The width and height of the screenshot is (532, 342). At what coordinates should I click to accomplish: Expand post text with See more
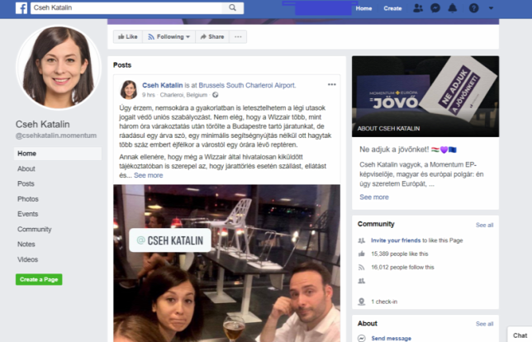coord(148,175)
